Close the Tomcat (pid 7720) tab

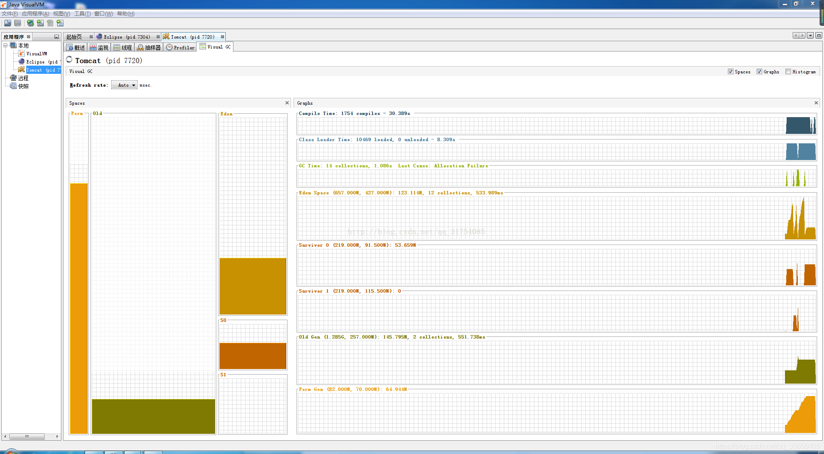222,37
